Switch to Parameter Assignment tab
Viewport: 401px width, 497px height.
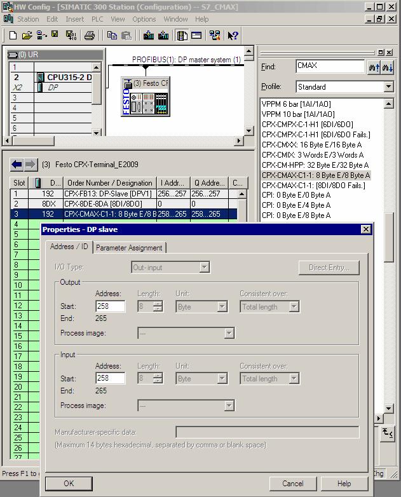coord(129,248)
